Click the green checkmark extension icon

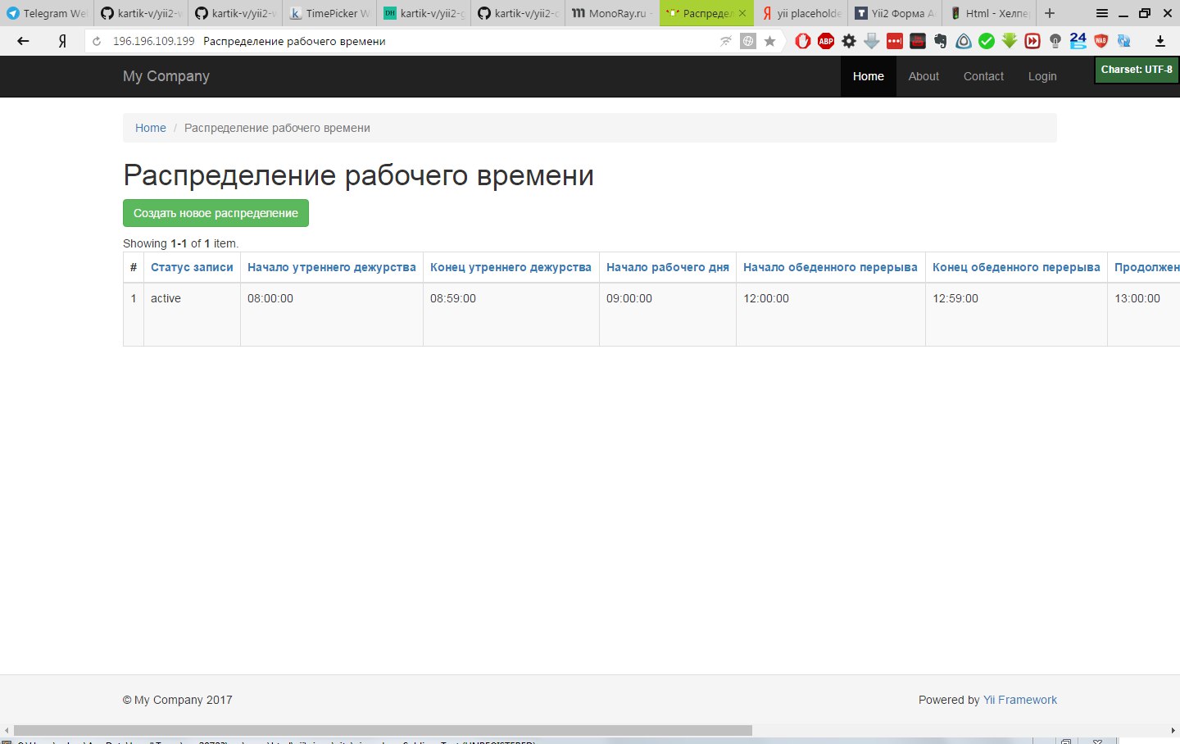pyautogui.click(x=987, y=41)
